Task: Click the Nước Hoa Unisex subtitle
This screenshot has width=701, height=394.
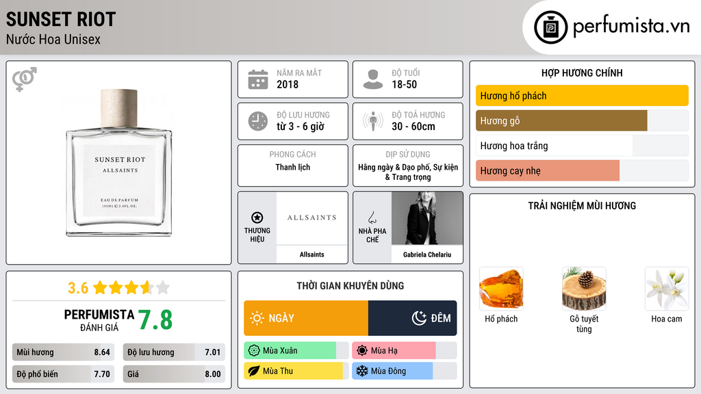Action: point(53,39)
